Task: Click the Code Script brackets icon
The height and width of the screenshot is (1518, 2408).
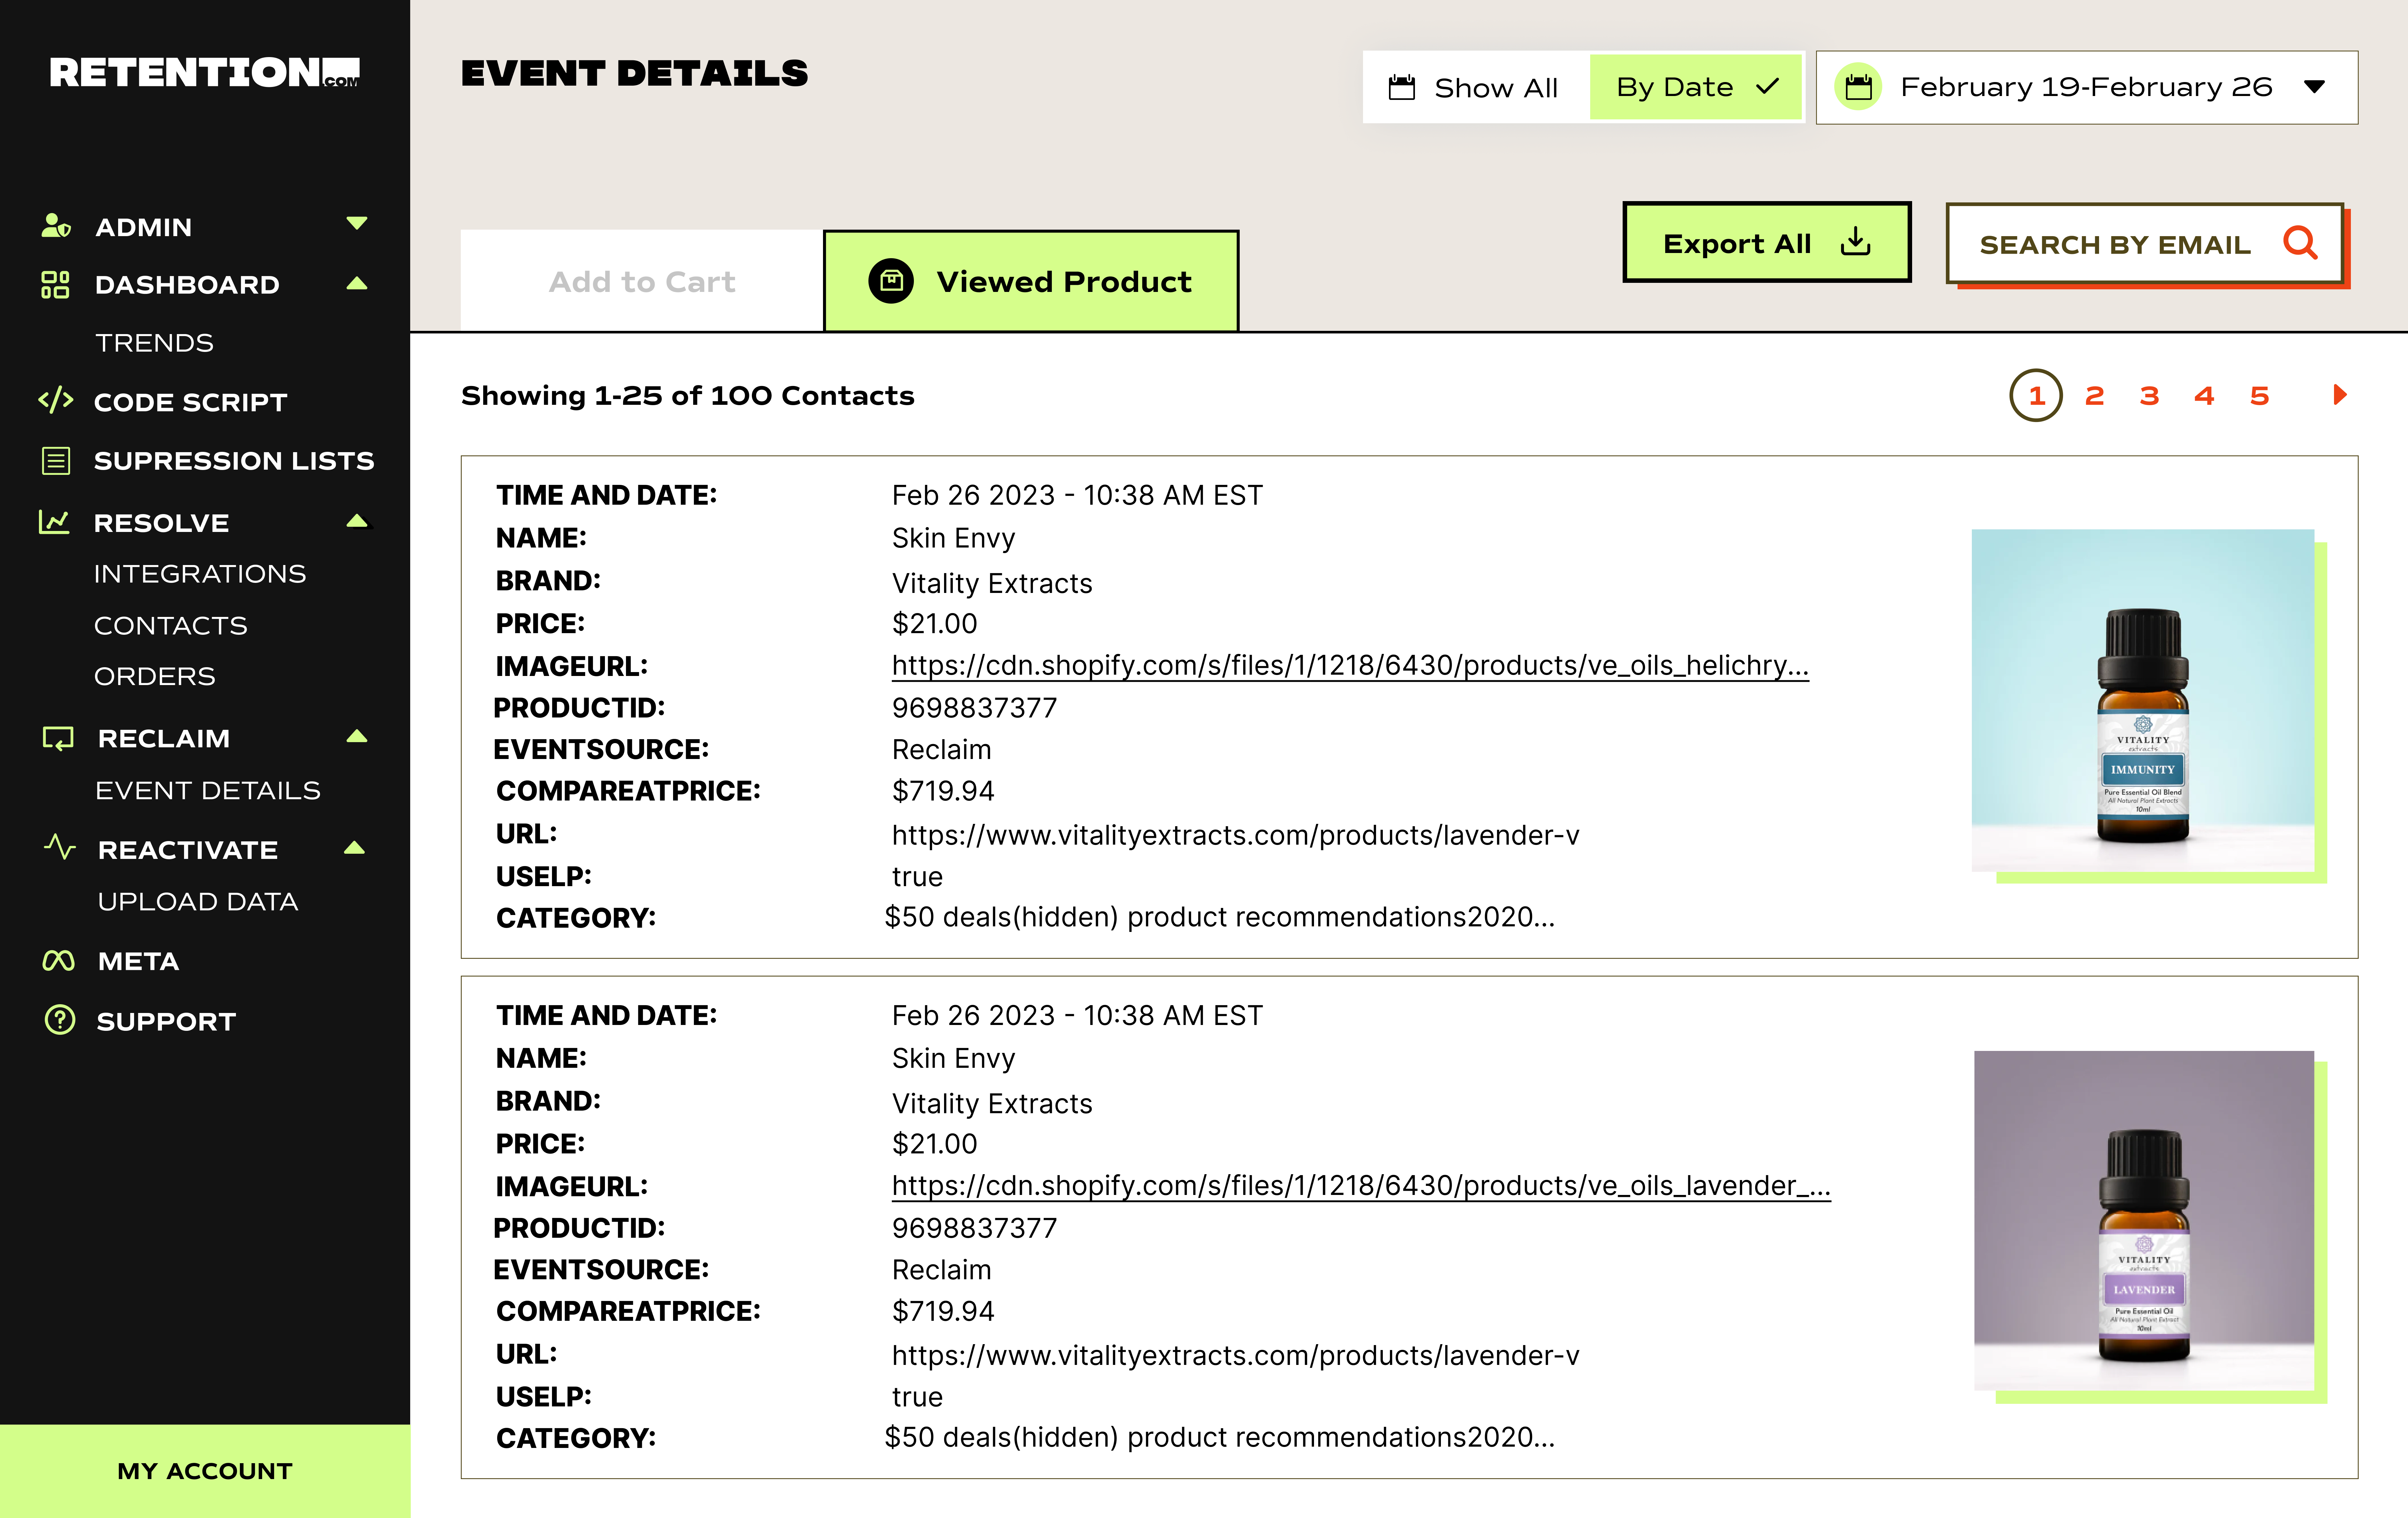Action: point(56,400)
